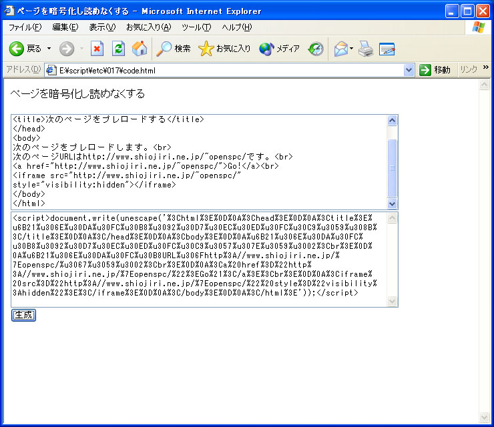The height and width of the screenshot is (427, 494).
Task: Expand the Mail button dropdown arrow
Action: [x=352, y=49]
